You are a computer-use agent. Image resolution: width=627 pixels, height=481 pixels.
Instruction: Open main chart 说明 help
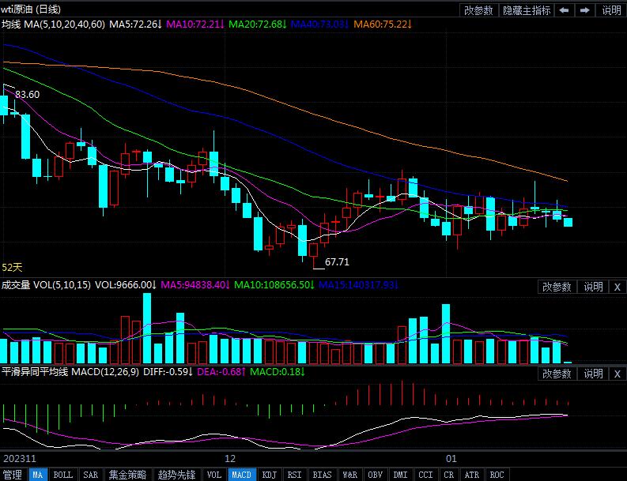point(611,10)
